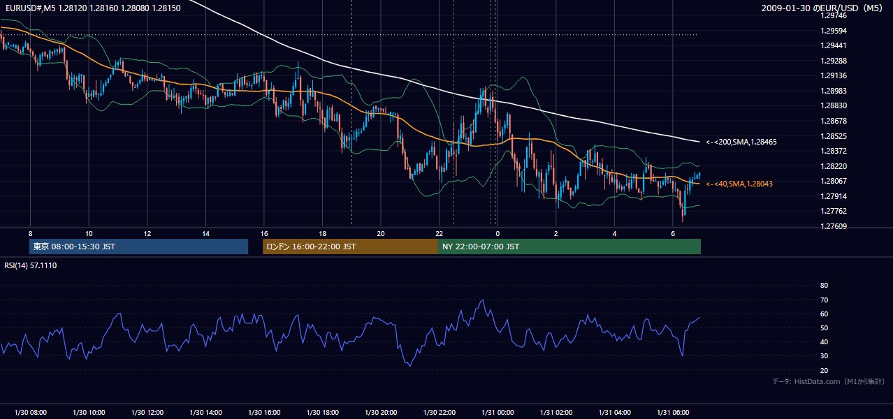Click the NY 22:00-07:00 JST session bar

coord(569,247)
